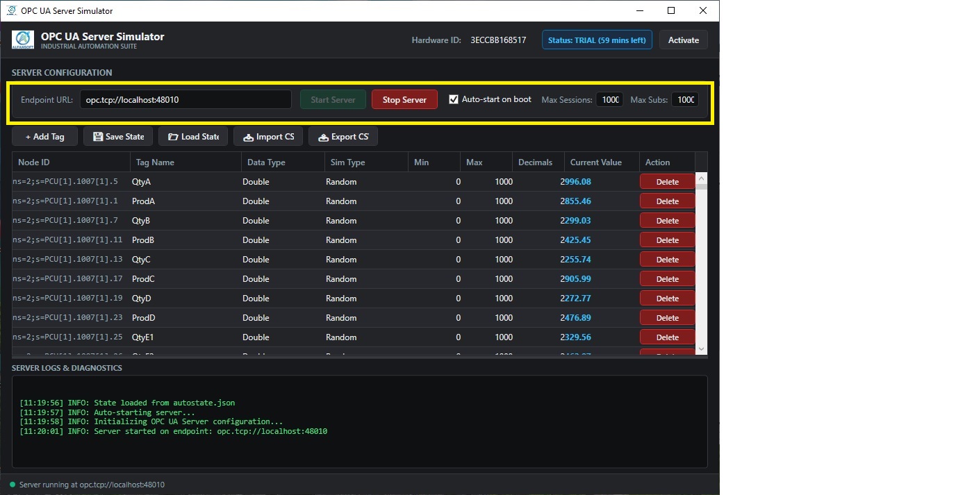Image resolution: width=956 pixels, height=495 pixels.
Task: Click the QtyC tag name cell
Action: pyautogui.click(x=141, y=260)
